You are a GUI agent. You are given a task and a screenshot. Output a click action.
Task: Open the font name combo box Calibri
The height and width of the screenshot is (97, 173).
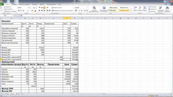(23, 8)
